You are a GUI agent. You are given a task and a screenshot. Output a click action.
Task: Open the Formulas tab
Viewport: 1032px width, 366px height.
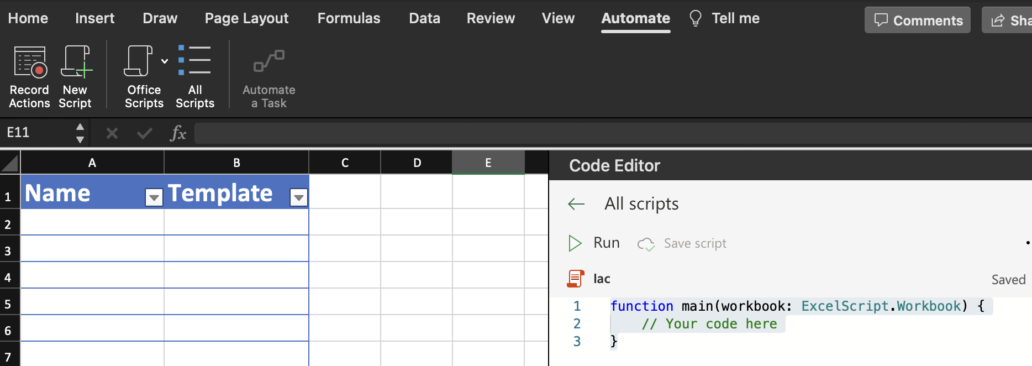[x=349, y=18]
